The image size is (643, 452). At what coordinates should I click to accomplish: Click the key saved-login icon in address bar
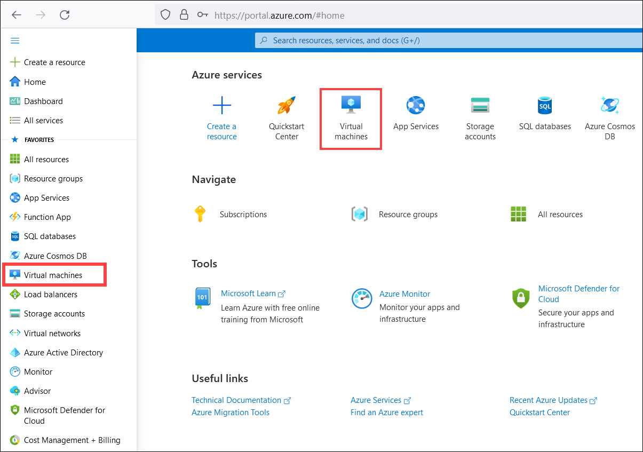tap(203, 15)
